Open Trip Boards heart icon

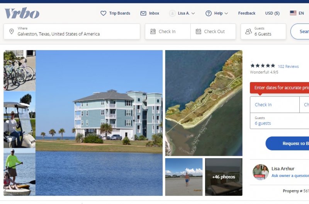[x=103, y=13]
